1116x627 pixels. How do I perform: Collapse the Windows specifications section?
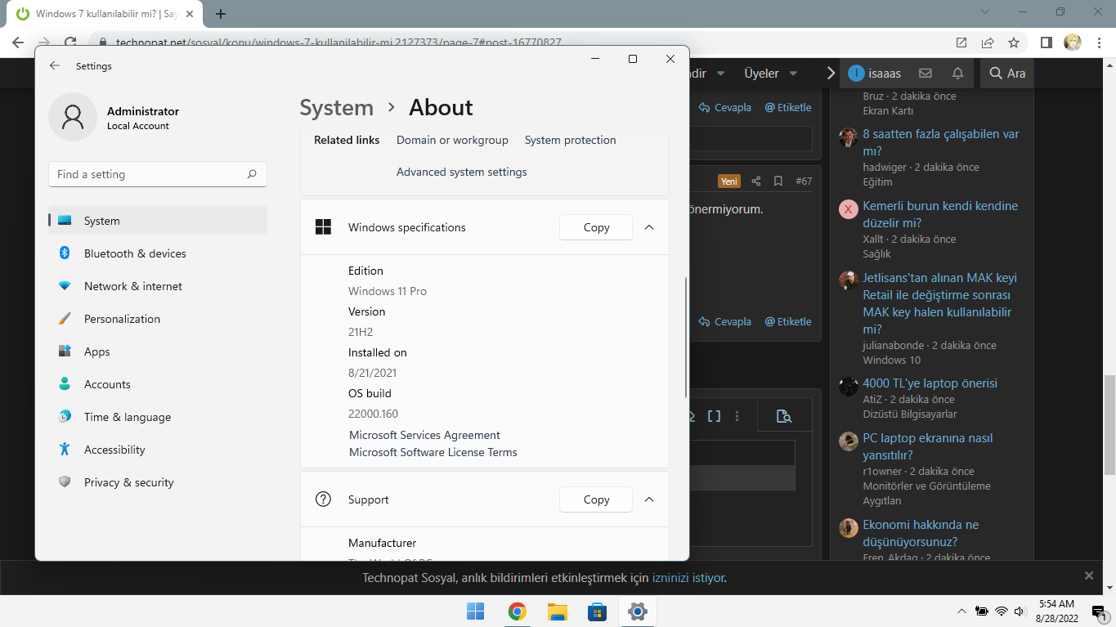coord(649,227)
